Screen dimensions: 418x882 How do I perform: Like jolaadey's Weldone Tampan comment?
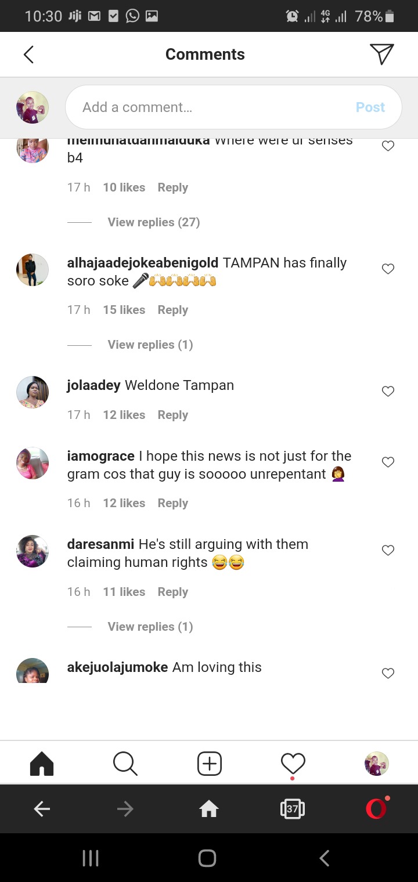[x=388, y=391]
